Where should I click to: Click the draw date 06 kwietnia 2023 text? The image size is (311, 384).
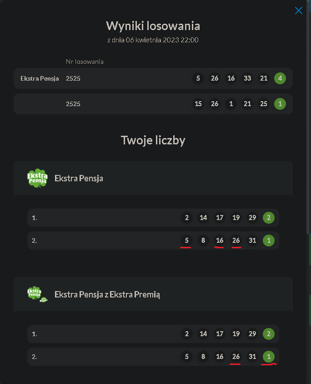click(153, 40)
